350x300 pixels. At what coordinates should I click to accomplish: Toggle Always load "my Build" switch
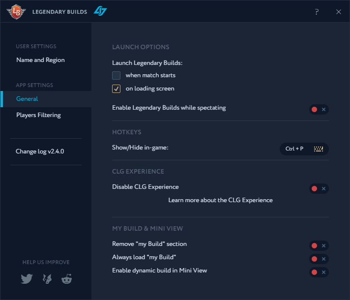[x=319, y=259]
